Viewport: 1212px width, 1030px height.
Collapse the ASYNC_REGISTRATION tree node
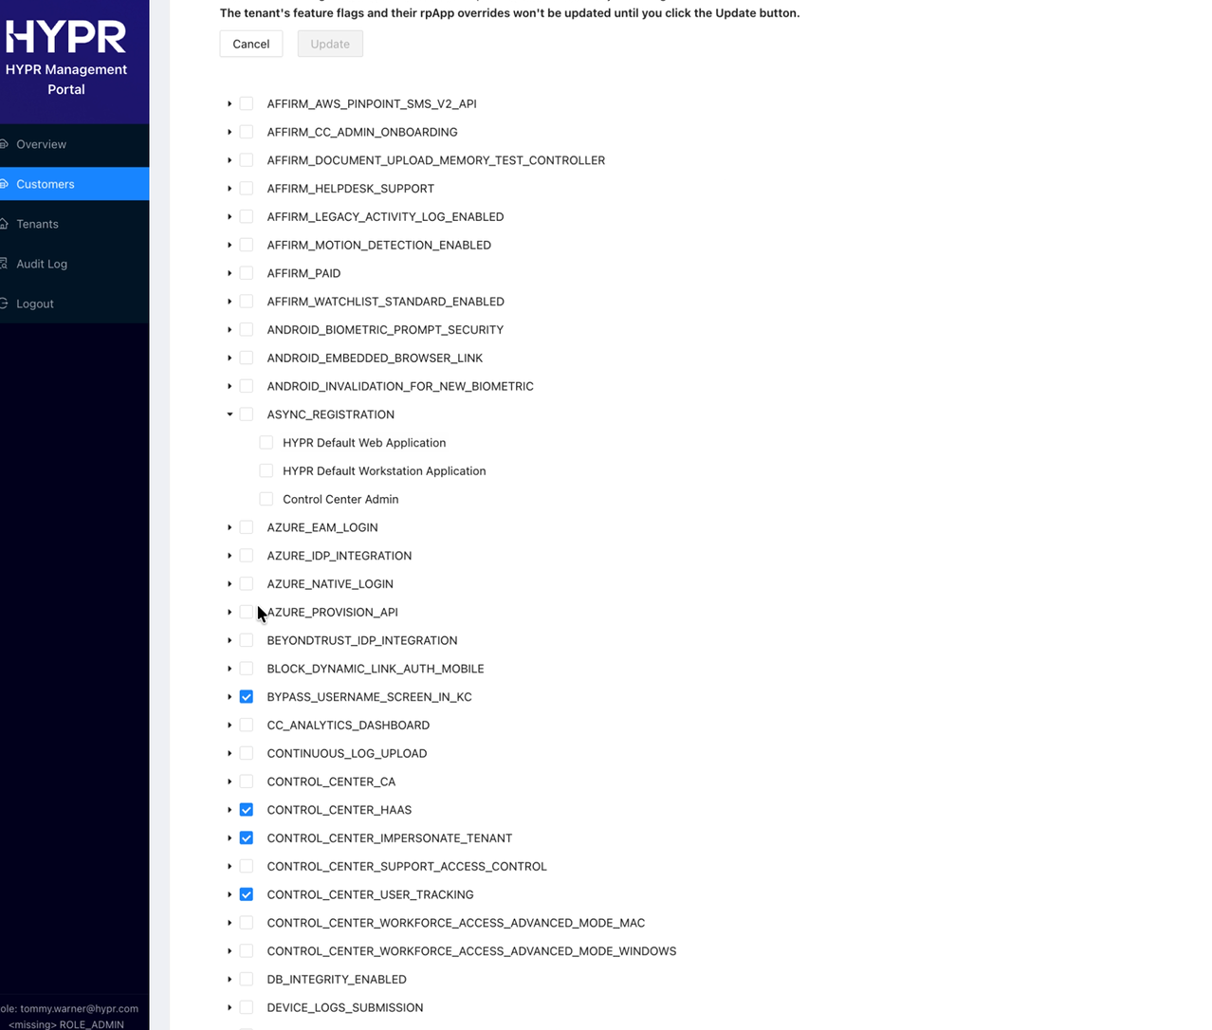point(230,414)
